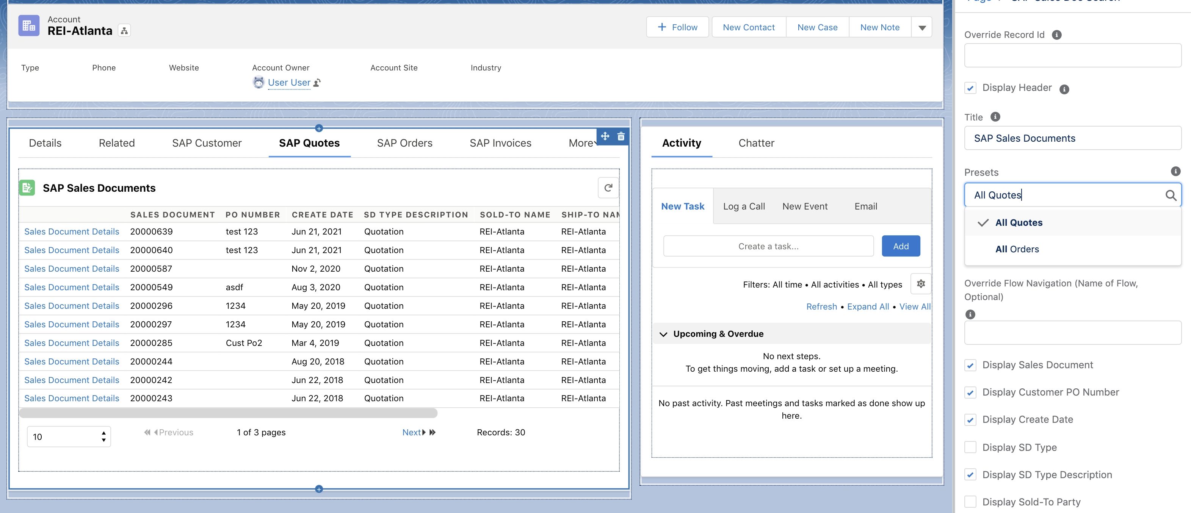Open the SAP Invoices tab
Viewport: 1191px width, 513px height.
(500, 143)
